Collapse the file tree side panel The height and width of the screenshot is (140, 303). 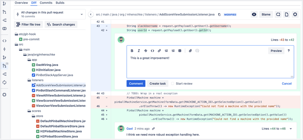(90, 14)
